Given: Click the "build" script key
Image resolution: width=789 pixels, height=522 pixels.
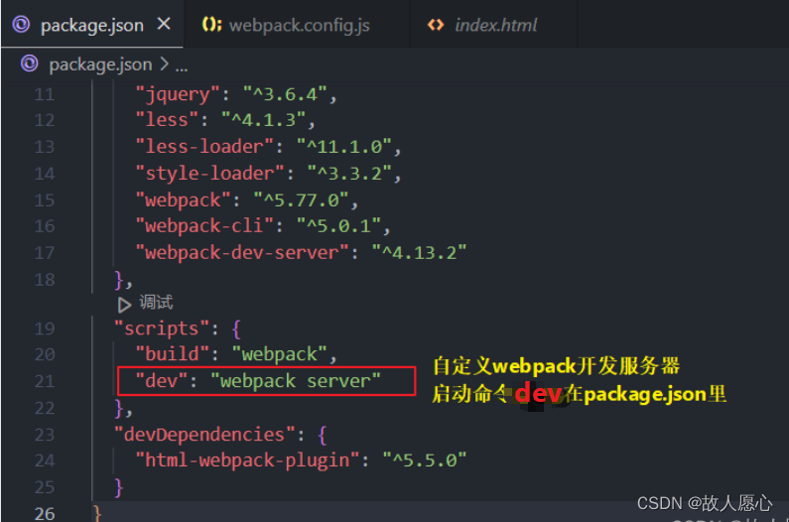Looking at the screenshot, I should coord(172,354).
